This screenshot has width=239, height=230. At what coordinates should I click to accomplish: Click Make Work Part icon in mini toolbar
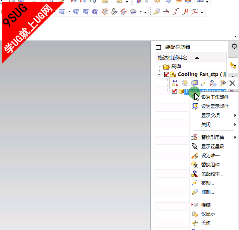pos(185,83)
